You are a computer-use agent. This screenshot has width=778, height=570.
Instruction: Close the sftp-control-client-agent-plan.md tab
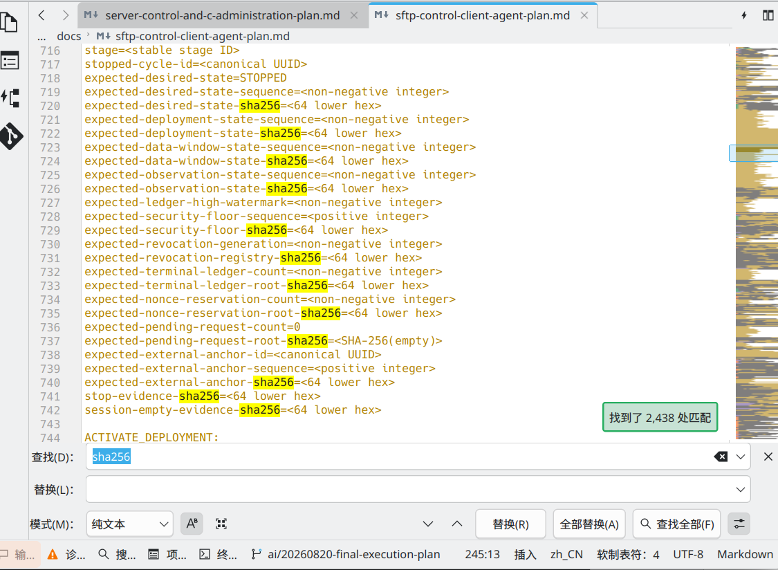[584, 15]
